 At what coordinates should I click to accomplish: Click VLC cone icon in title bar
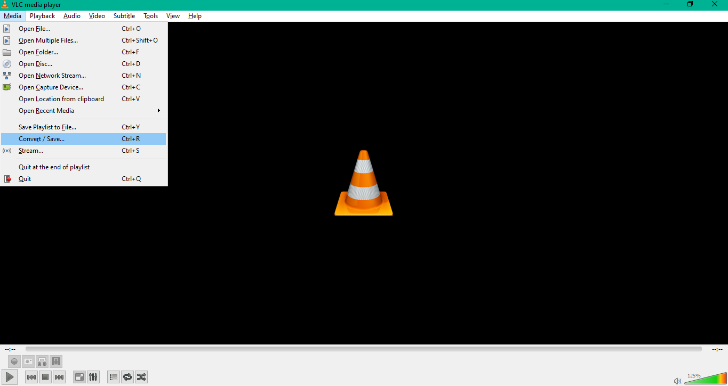point(5,5)
